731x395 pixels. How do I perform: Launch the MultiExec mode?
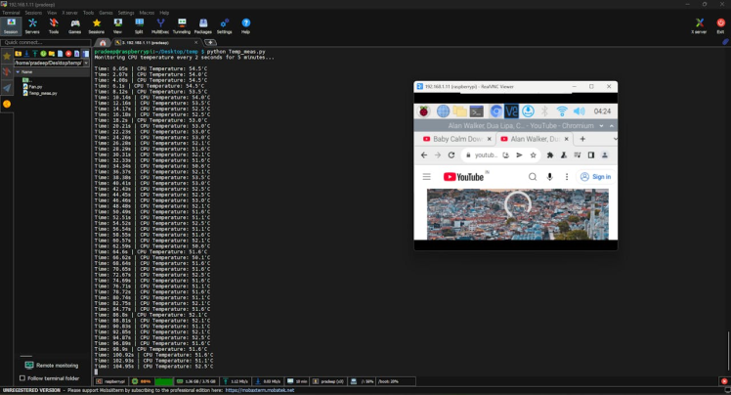pos(160,24)
